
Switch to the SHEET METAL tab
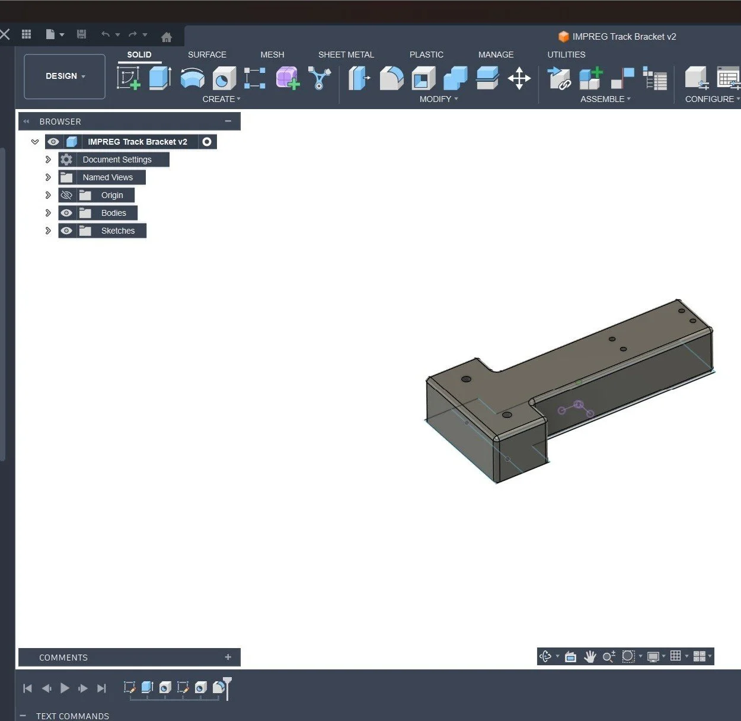346,55
